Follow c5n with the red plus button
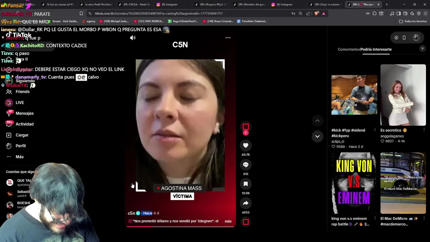 click(246, 133)
